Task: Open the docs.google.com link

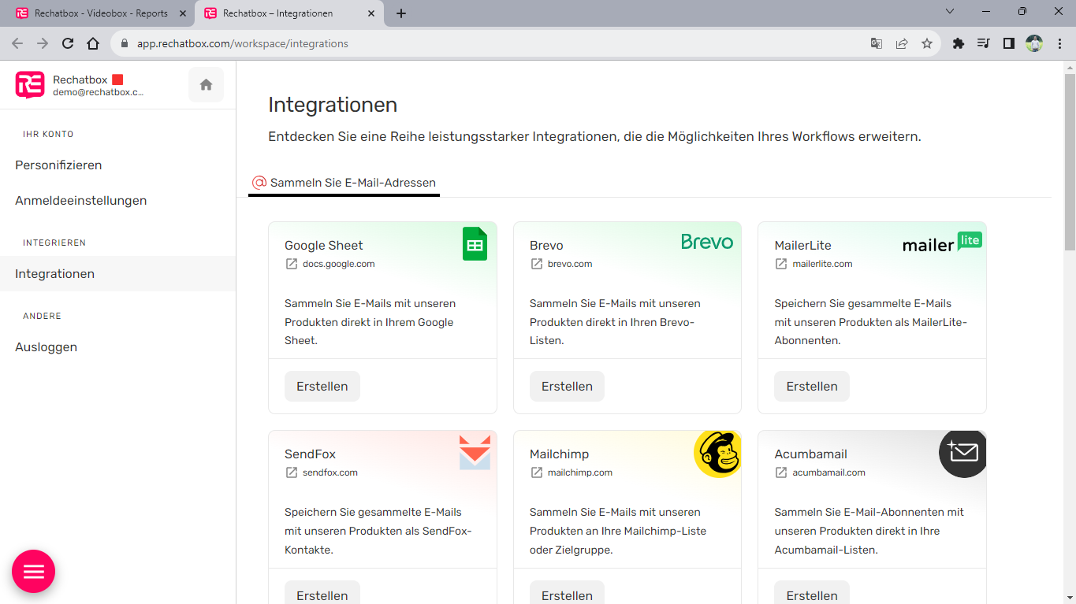Action: click(339, 264)
